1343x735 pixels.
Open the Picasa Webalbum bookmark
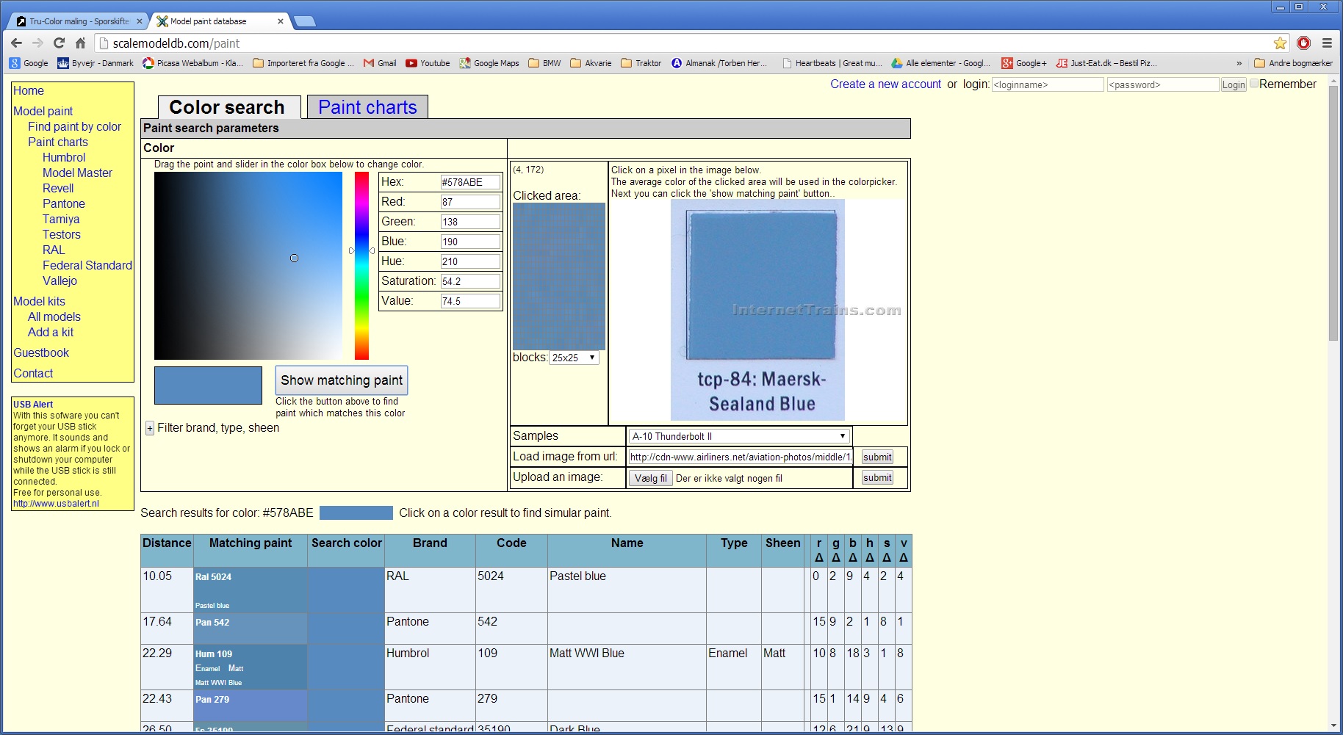pos(192,63)
